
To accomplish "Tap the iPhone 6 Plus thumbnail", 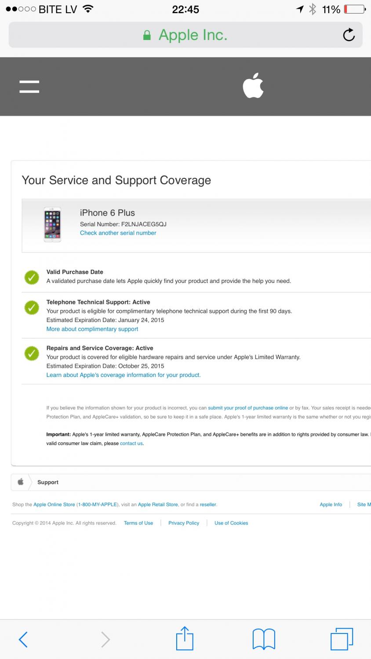I will [52, 224].
